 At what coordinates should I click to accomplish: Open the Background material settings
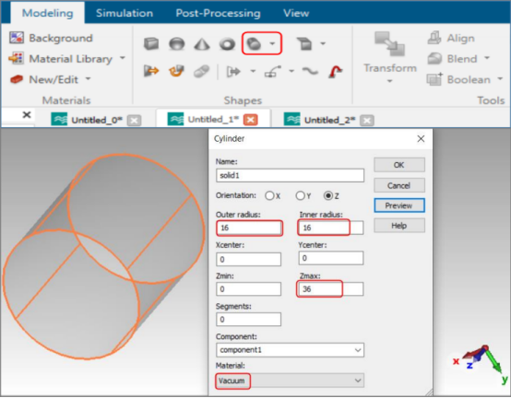[51, 38]
